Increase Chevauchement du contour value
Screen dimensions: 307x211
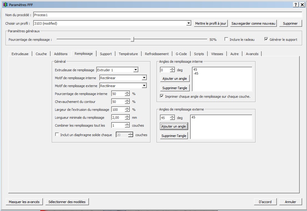(x=127, y=100)
